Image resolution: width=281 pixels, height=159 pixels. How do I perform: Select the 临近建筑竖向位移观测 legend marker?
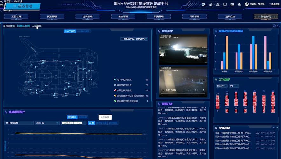[x=115, y=101]
